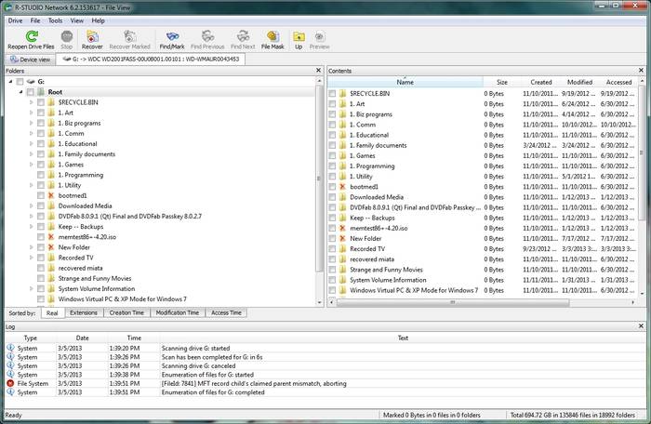Open the Tools menu
This screenshot has width=651, height=424.
(x=56, y=20)
